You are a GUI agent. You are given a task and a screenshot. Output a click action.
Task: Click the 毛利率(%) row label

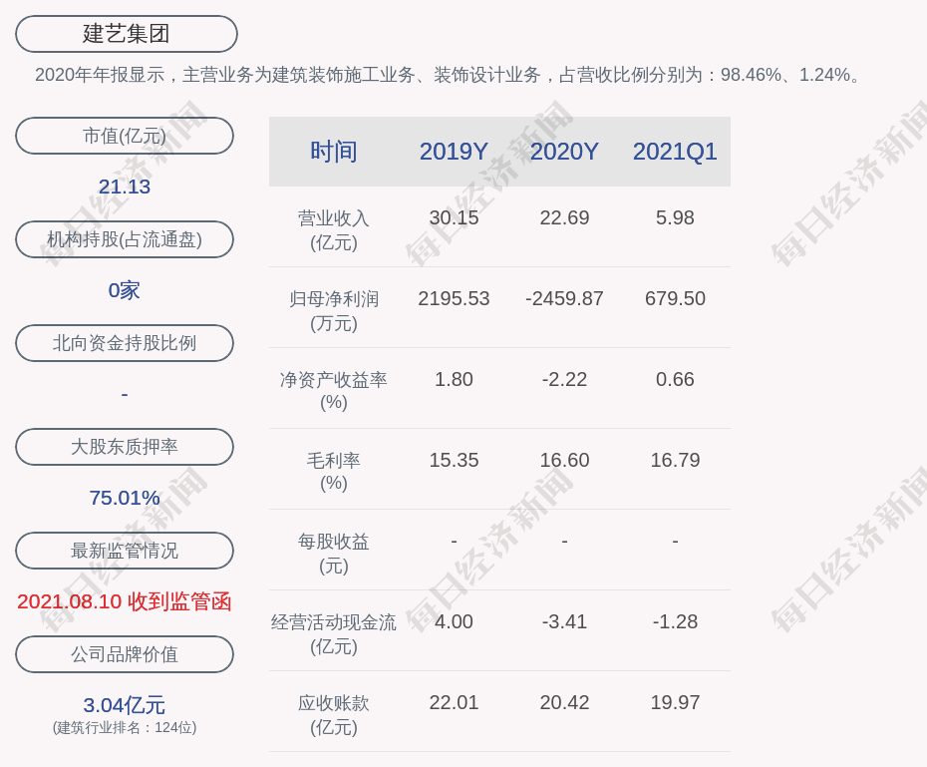click(334, 472)
